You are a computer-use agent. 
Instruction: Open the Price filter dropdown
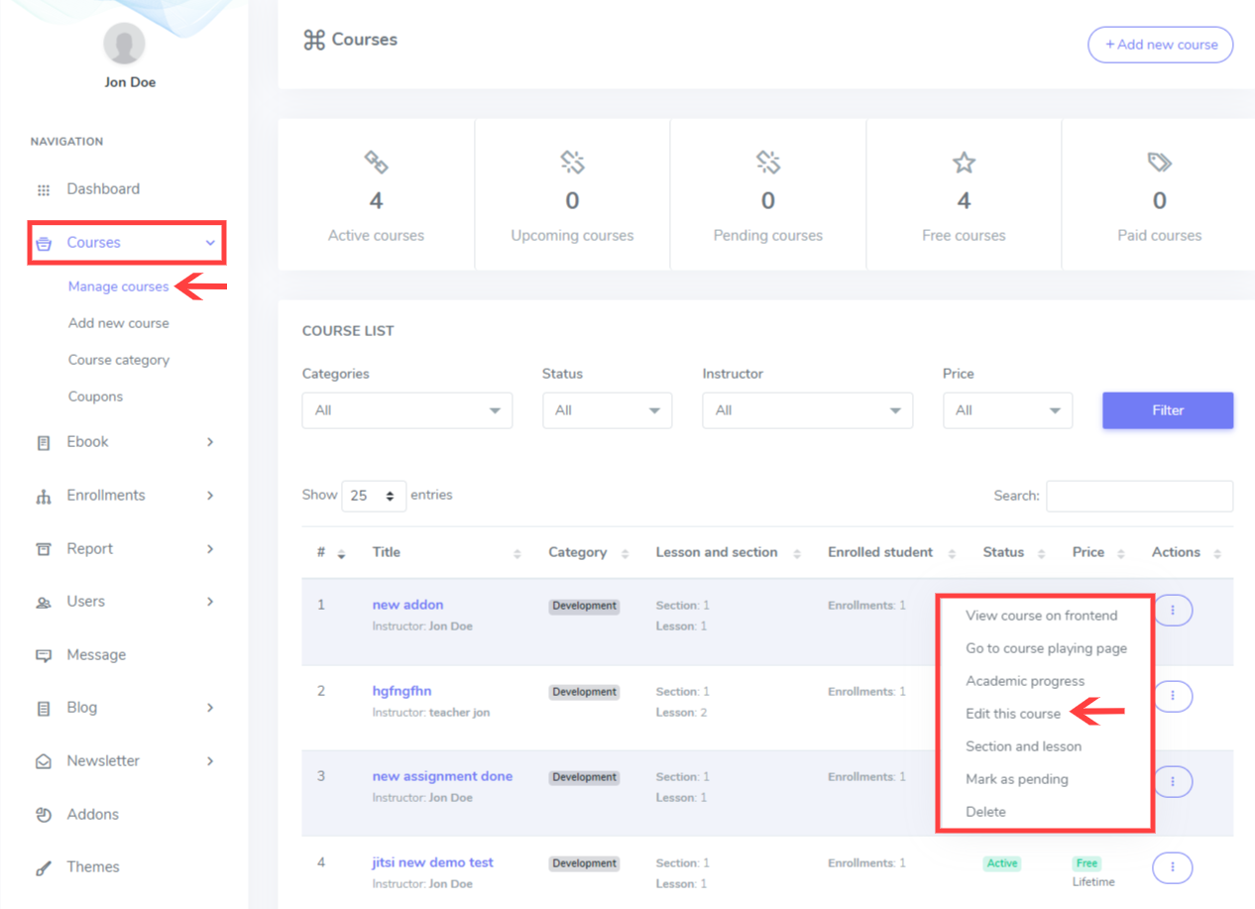click(x=1007, y=410)
